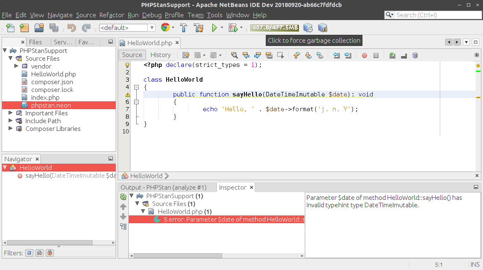483x270 pixels.
Task: Expand the Include Path node
Action: 11,121
